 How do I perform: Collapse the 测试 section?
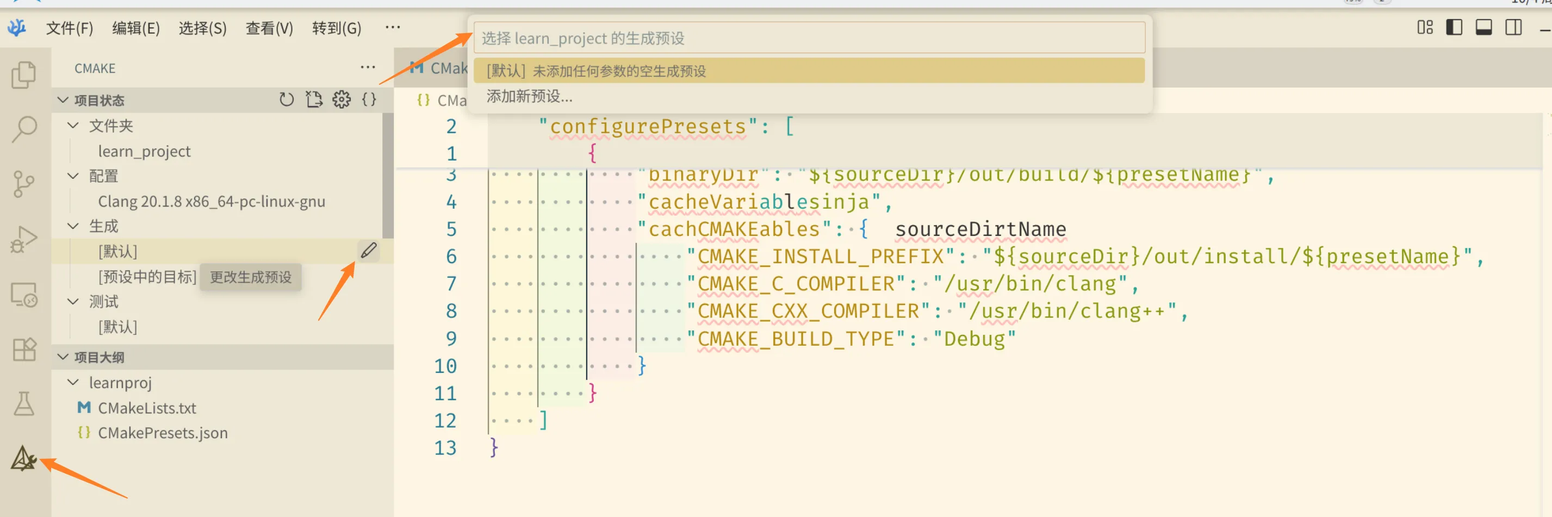point(73,301)
